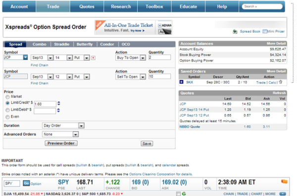Click Saved Orders More Detail link
Screen dimensions: 297x196
click(276, 71)
